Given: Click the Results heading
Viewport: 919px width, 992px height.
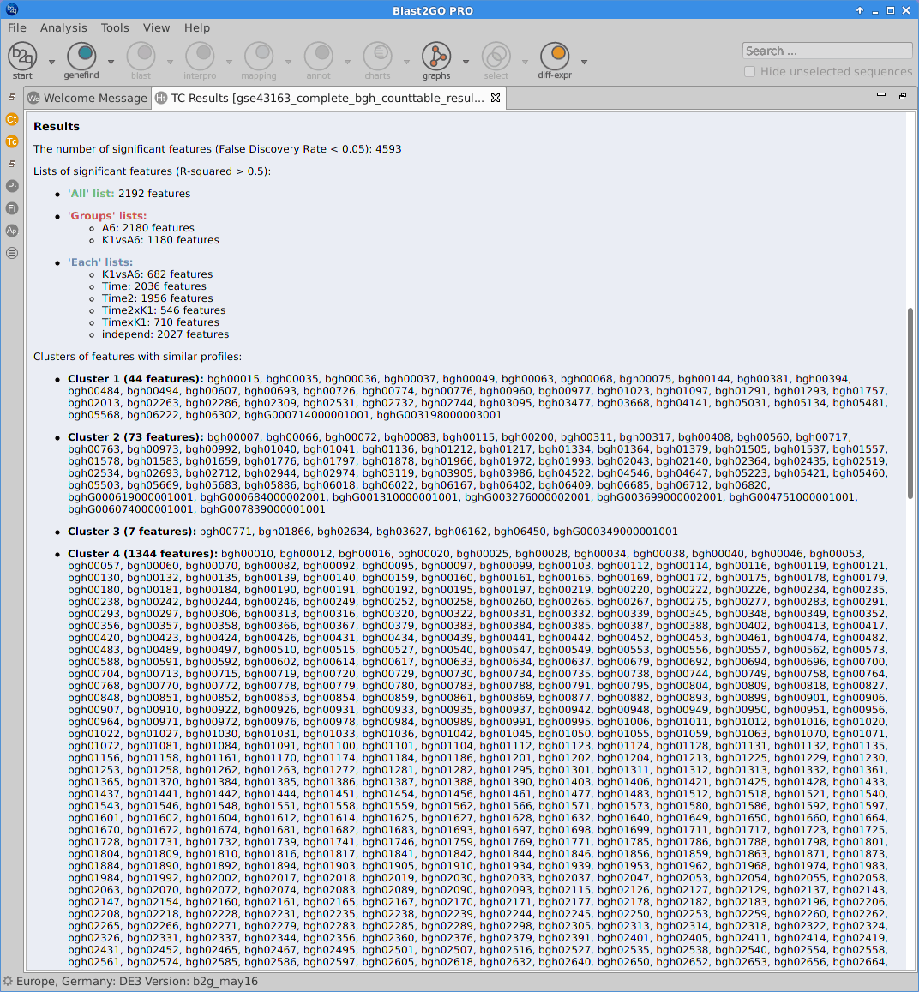Looking at the screenshot, I should (x=57, y=127).
